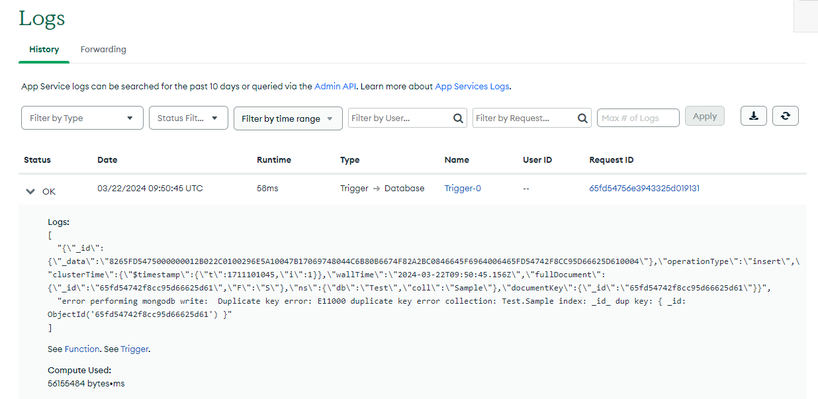Select the History tab
Image resolution: width=818 pixels, height=399 pixels.
click(44, 50)
